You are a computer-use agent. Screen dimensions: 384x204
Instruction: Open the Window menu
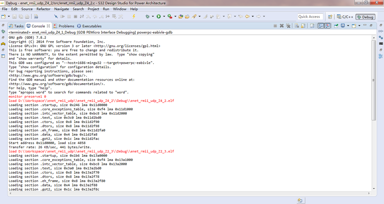tap(120, 9)
